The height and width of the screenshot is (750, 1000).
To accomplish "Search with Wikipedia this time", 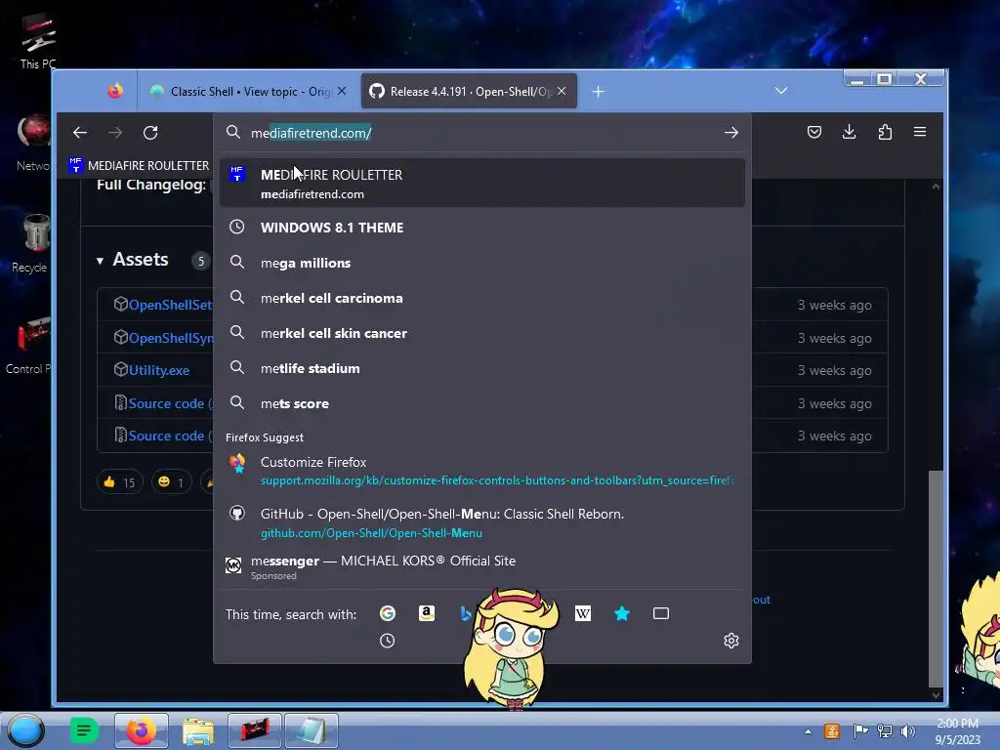I will point(582,613).
